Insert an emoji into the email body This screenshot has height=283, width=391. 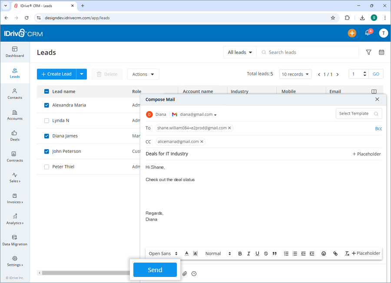pyautogui.click(x=324, y=253)
